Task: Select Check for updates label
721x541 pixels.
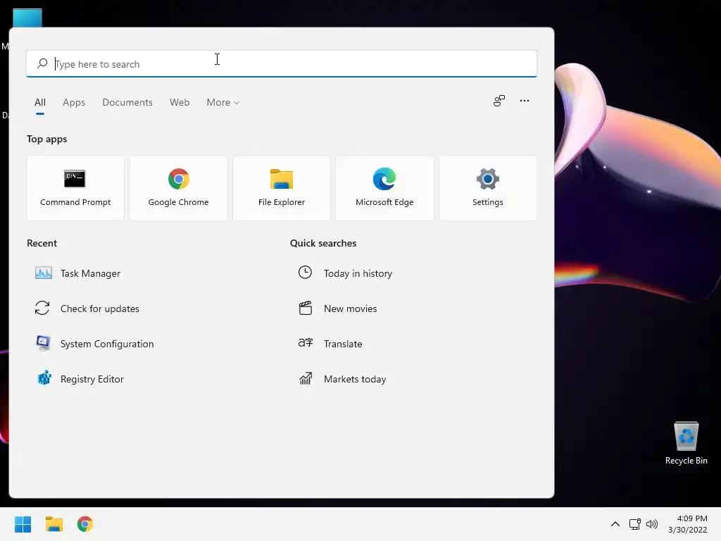Action: [x=100, y=309]
